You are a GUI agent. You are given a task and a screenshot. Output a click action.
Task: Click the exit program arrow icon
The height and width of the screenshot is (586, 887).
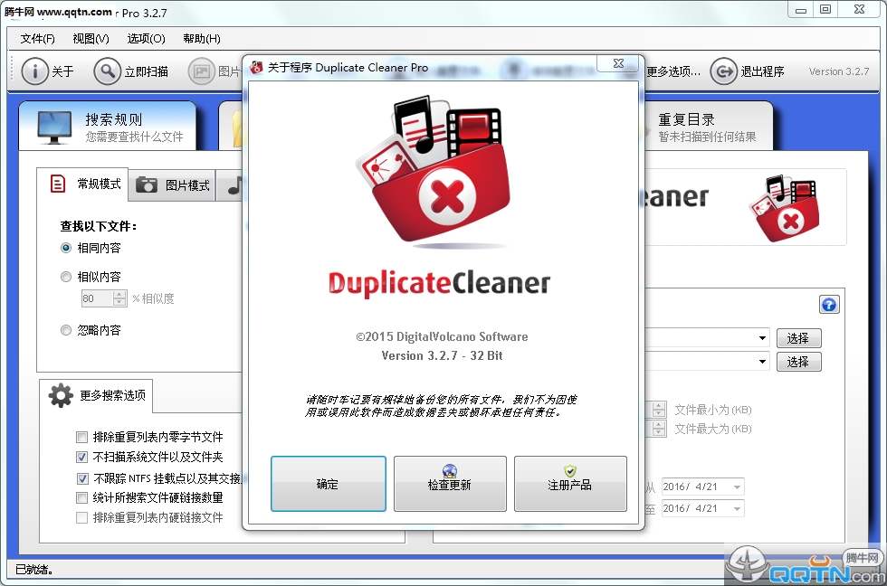(723, 71)
